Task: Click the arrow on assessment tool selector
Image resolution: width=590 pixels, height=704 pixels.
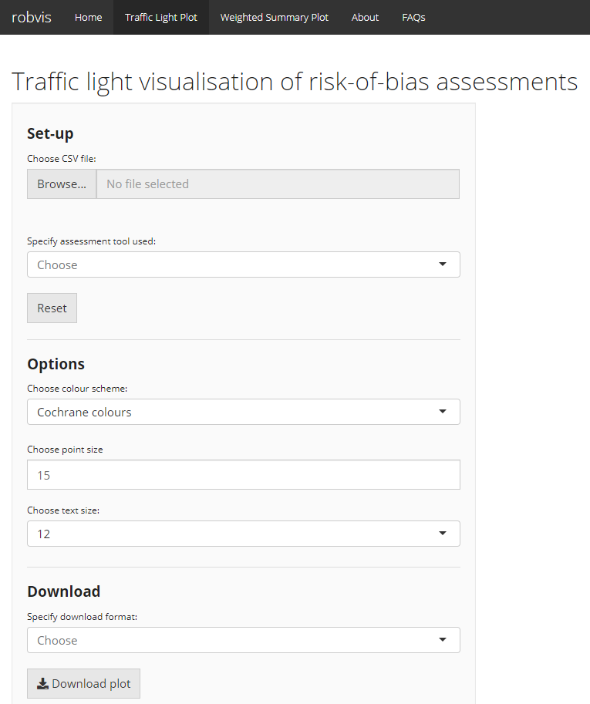Action: 443,264
